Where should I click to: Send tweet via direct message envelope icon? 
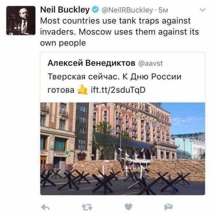point(168,207)
